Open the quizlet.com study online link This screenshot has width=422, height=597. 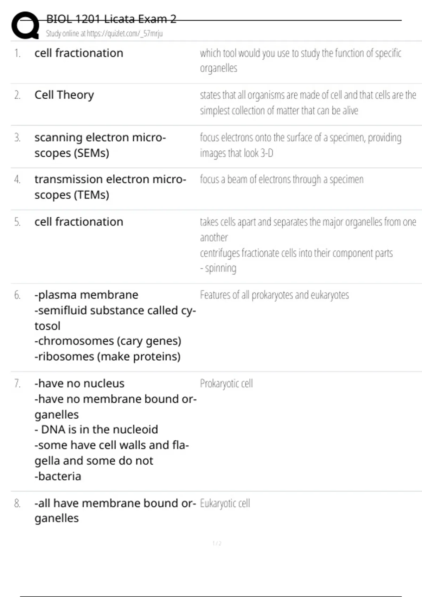(x=104, y=34)
